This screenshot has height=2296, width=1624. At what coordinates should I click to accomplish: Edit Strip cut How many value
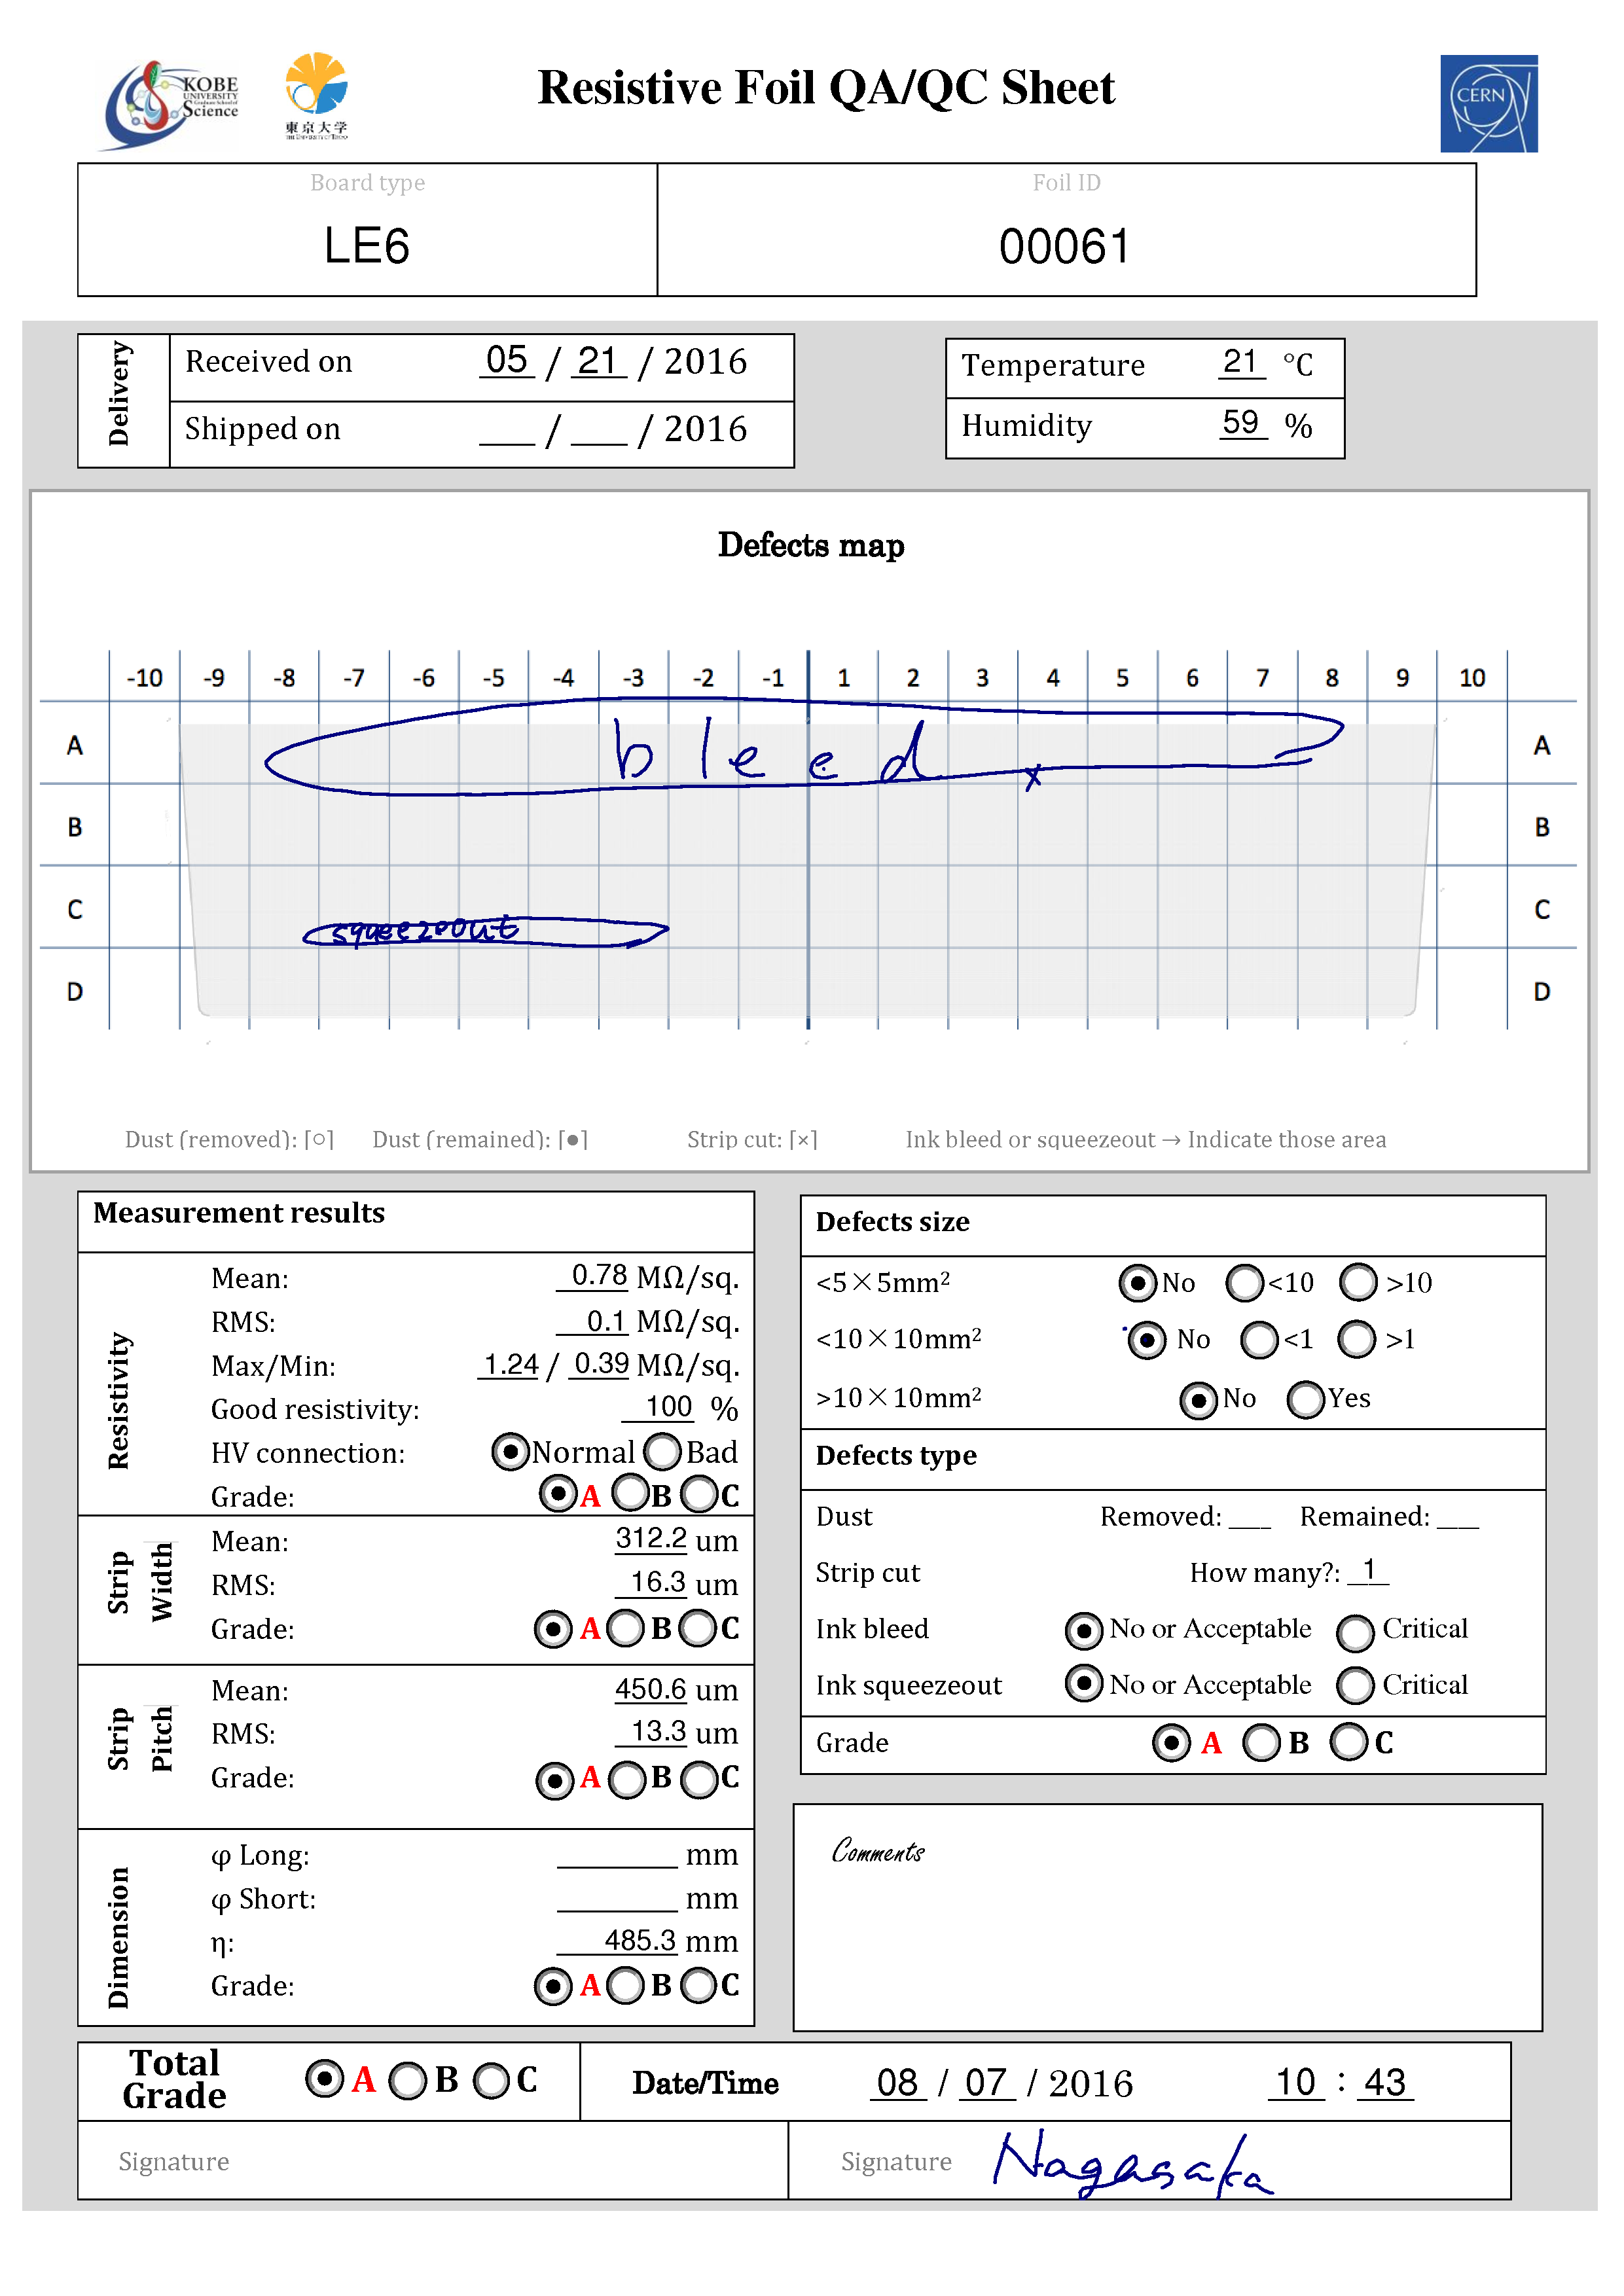(1368, 1571)
